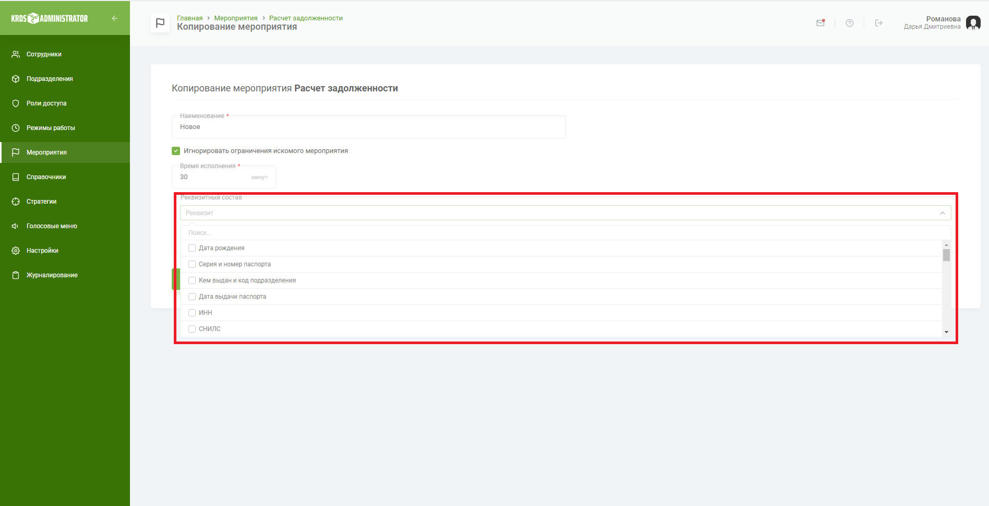Screen dimensions: 989x506
Task: Click the flag page icon beside breadcrumbs
Action: tap(160, 23)
